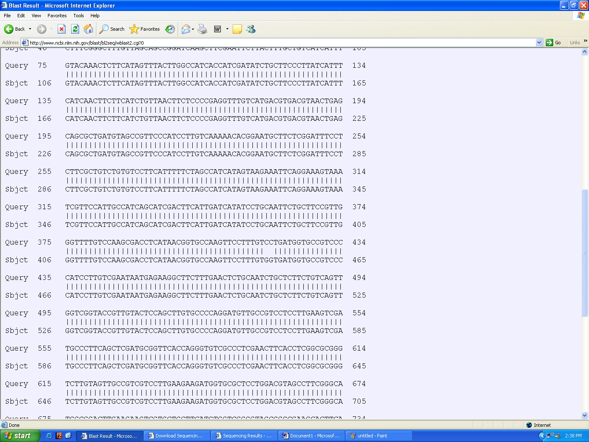Click the vertical scrollbar down arrow
The image size is (589, 442).
pyautogui.click(x=584, y=415)
